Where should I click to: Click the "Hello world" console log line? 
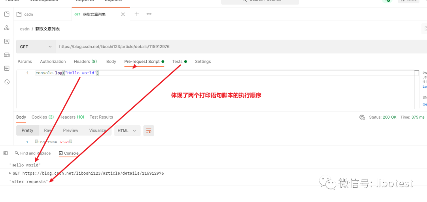point(25,165)
